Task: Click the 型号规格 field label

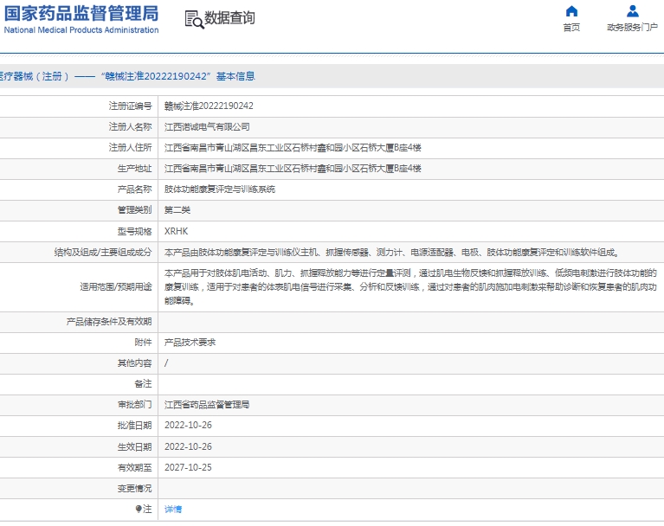Action: point(134,232)
